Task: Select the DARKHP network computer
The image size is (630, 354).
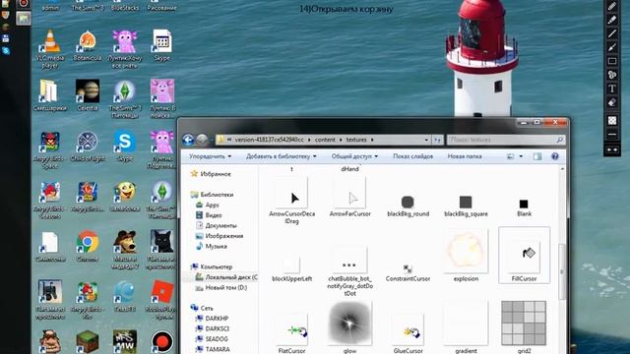Action: tap(213, 319)
